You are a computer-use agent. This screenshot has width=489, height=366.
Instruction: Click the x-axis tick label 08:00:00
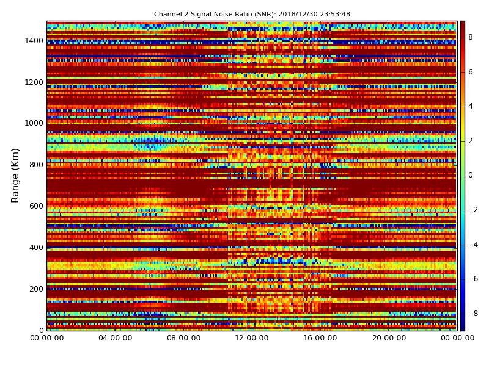pos(184,338)
